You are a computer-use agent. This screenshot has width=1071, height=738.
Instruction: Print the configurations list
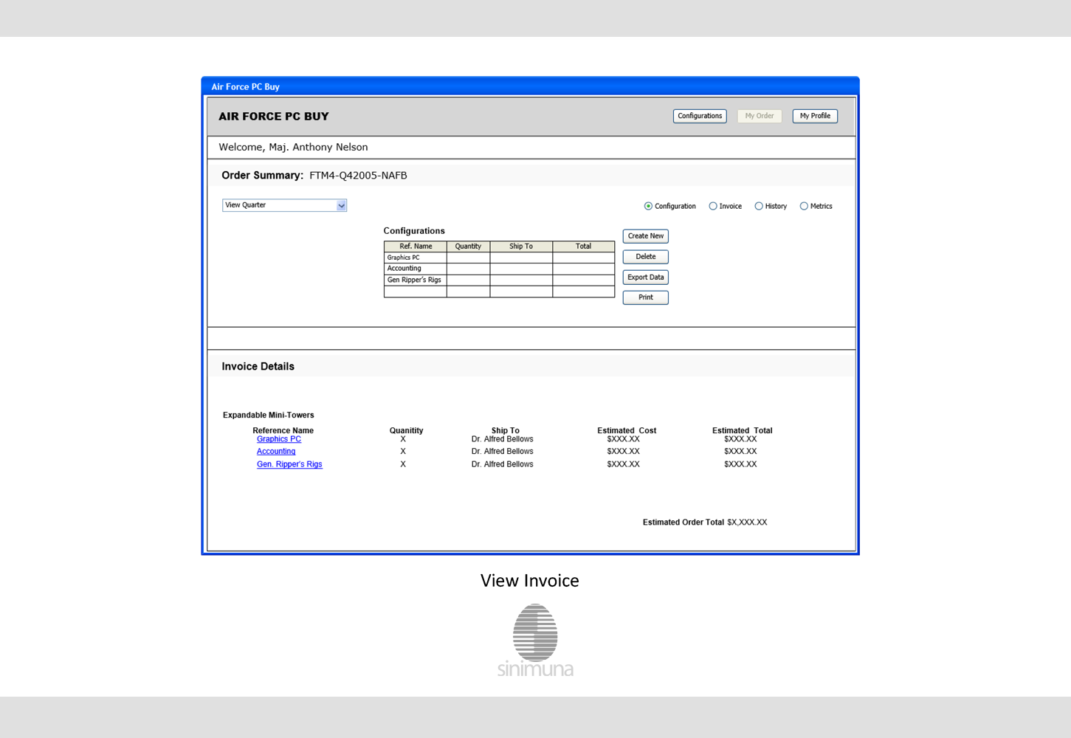click(x=646, y=297)
